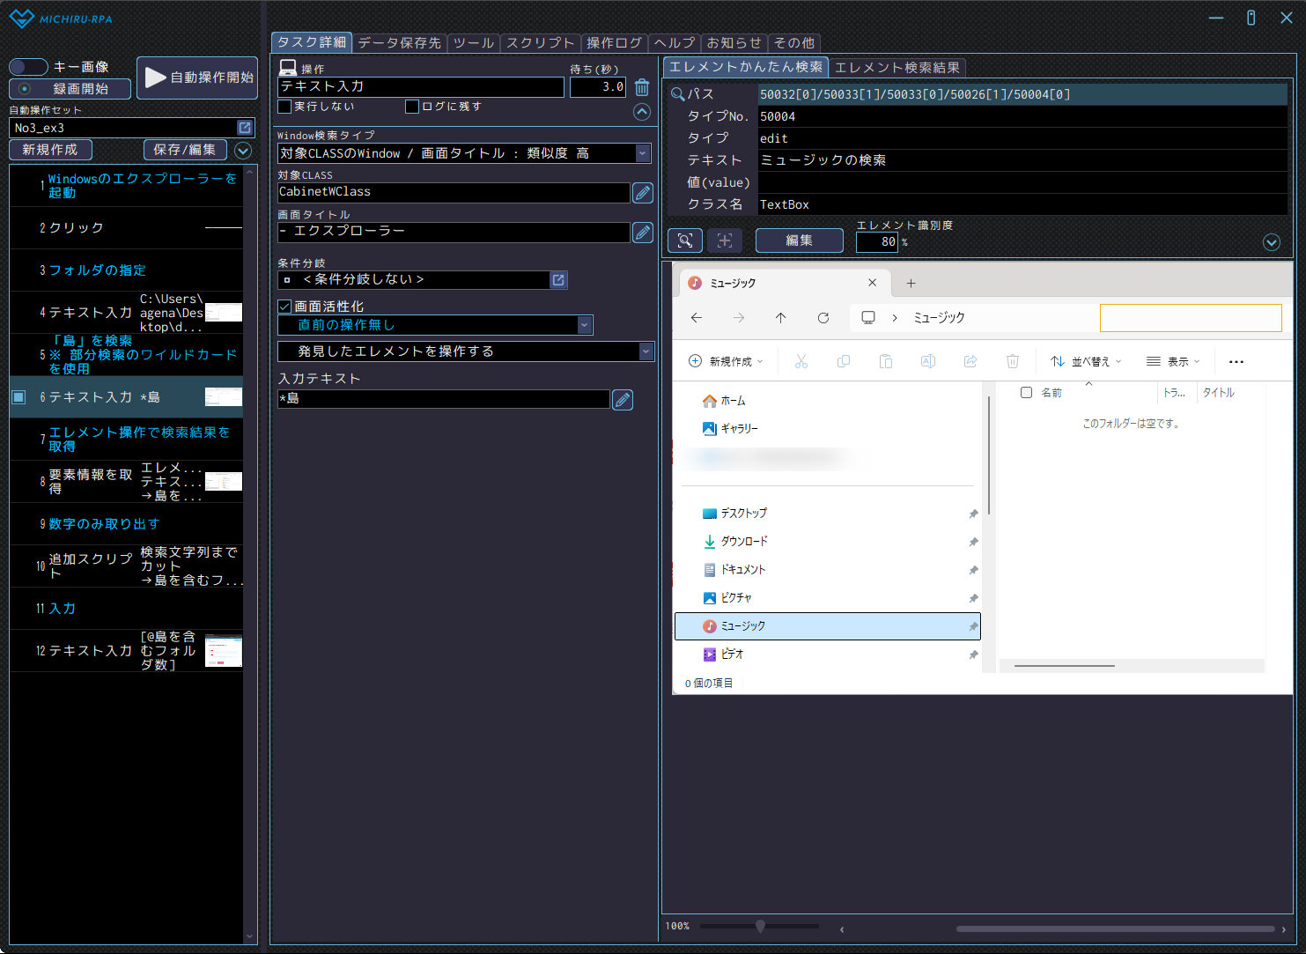Click the 保存/編集 button

[x=185, y=150]
